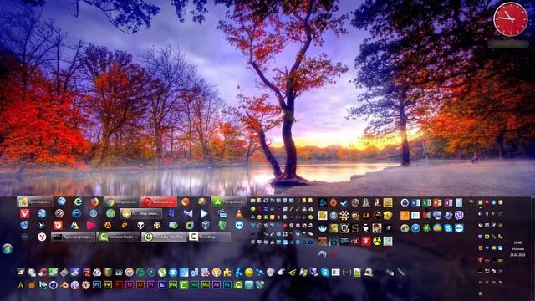Launch the Microsoft Excel icon
Image resolution: width=535 pixels, height=301 pixels.
point(426,202)
